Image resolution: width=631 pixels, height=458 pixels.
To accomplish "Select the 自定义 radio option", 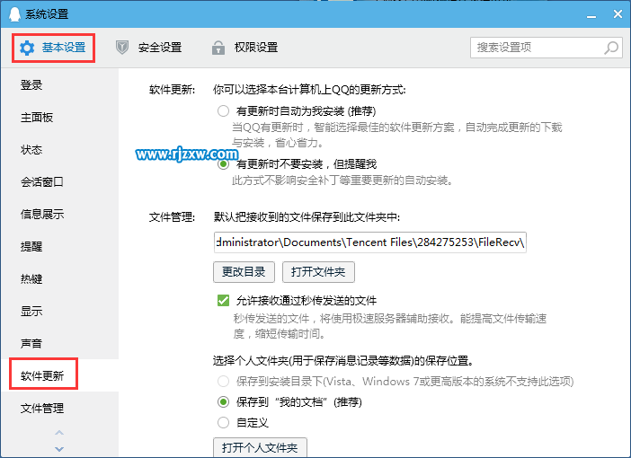I will click(223, 423).
